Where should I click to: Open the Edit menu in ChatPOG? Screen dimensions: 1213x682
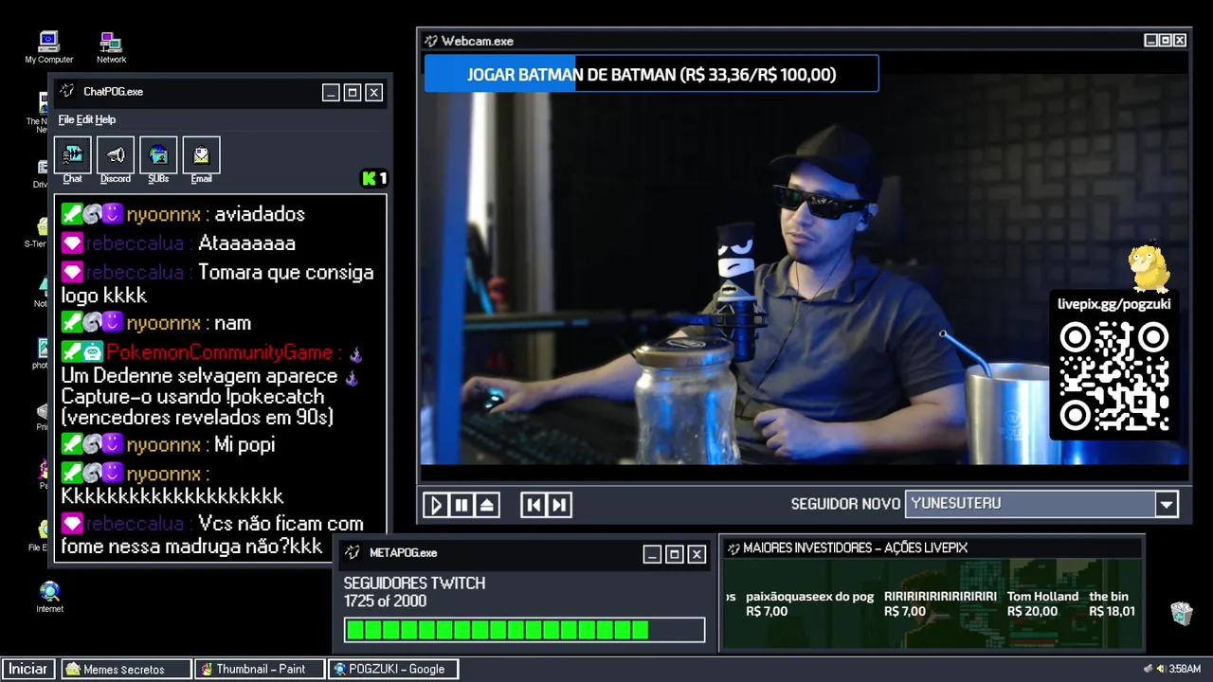(x=84, y=119)
